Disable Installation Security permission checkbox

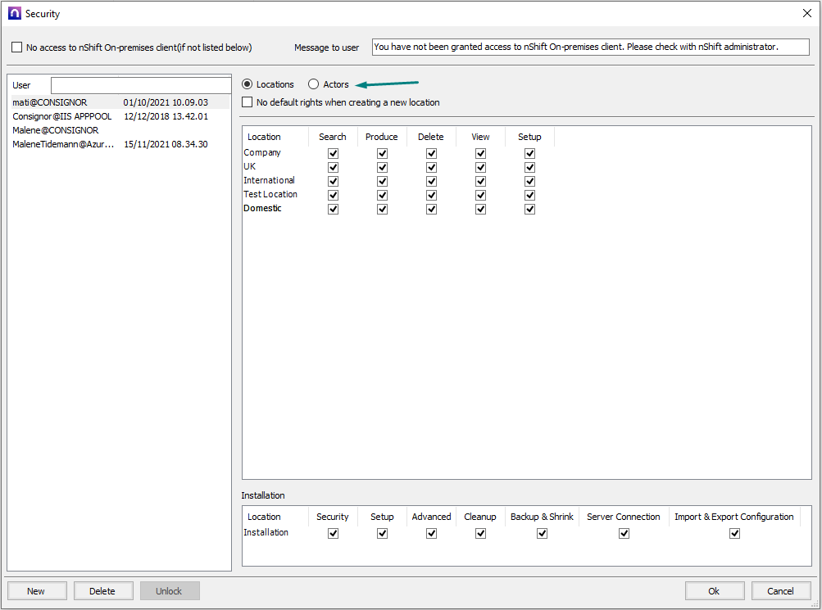point(333,533)
